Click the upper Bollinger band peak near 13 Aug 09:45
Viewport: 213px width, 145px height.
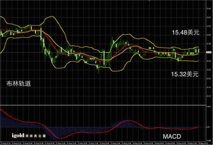(52, 16)
